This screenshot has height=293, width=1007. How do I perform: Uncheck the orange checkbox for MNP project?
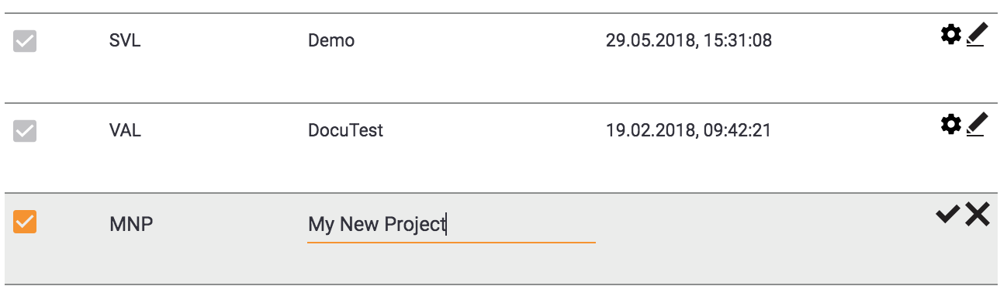(x=25, y=222)
